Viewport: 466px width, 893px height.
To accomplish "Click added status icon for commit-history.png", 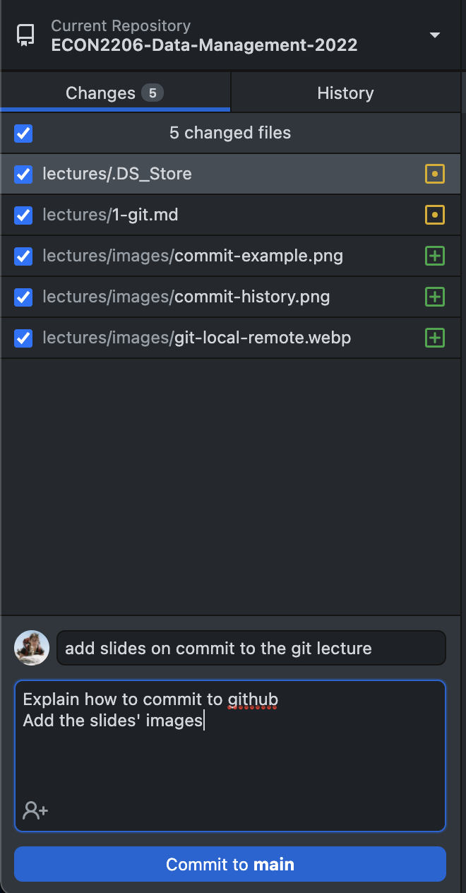I will pos(435,297).
